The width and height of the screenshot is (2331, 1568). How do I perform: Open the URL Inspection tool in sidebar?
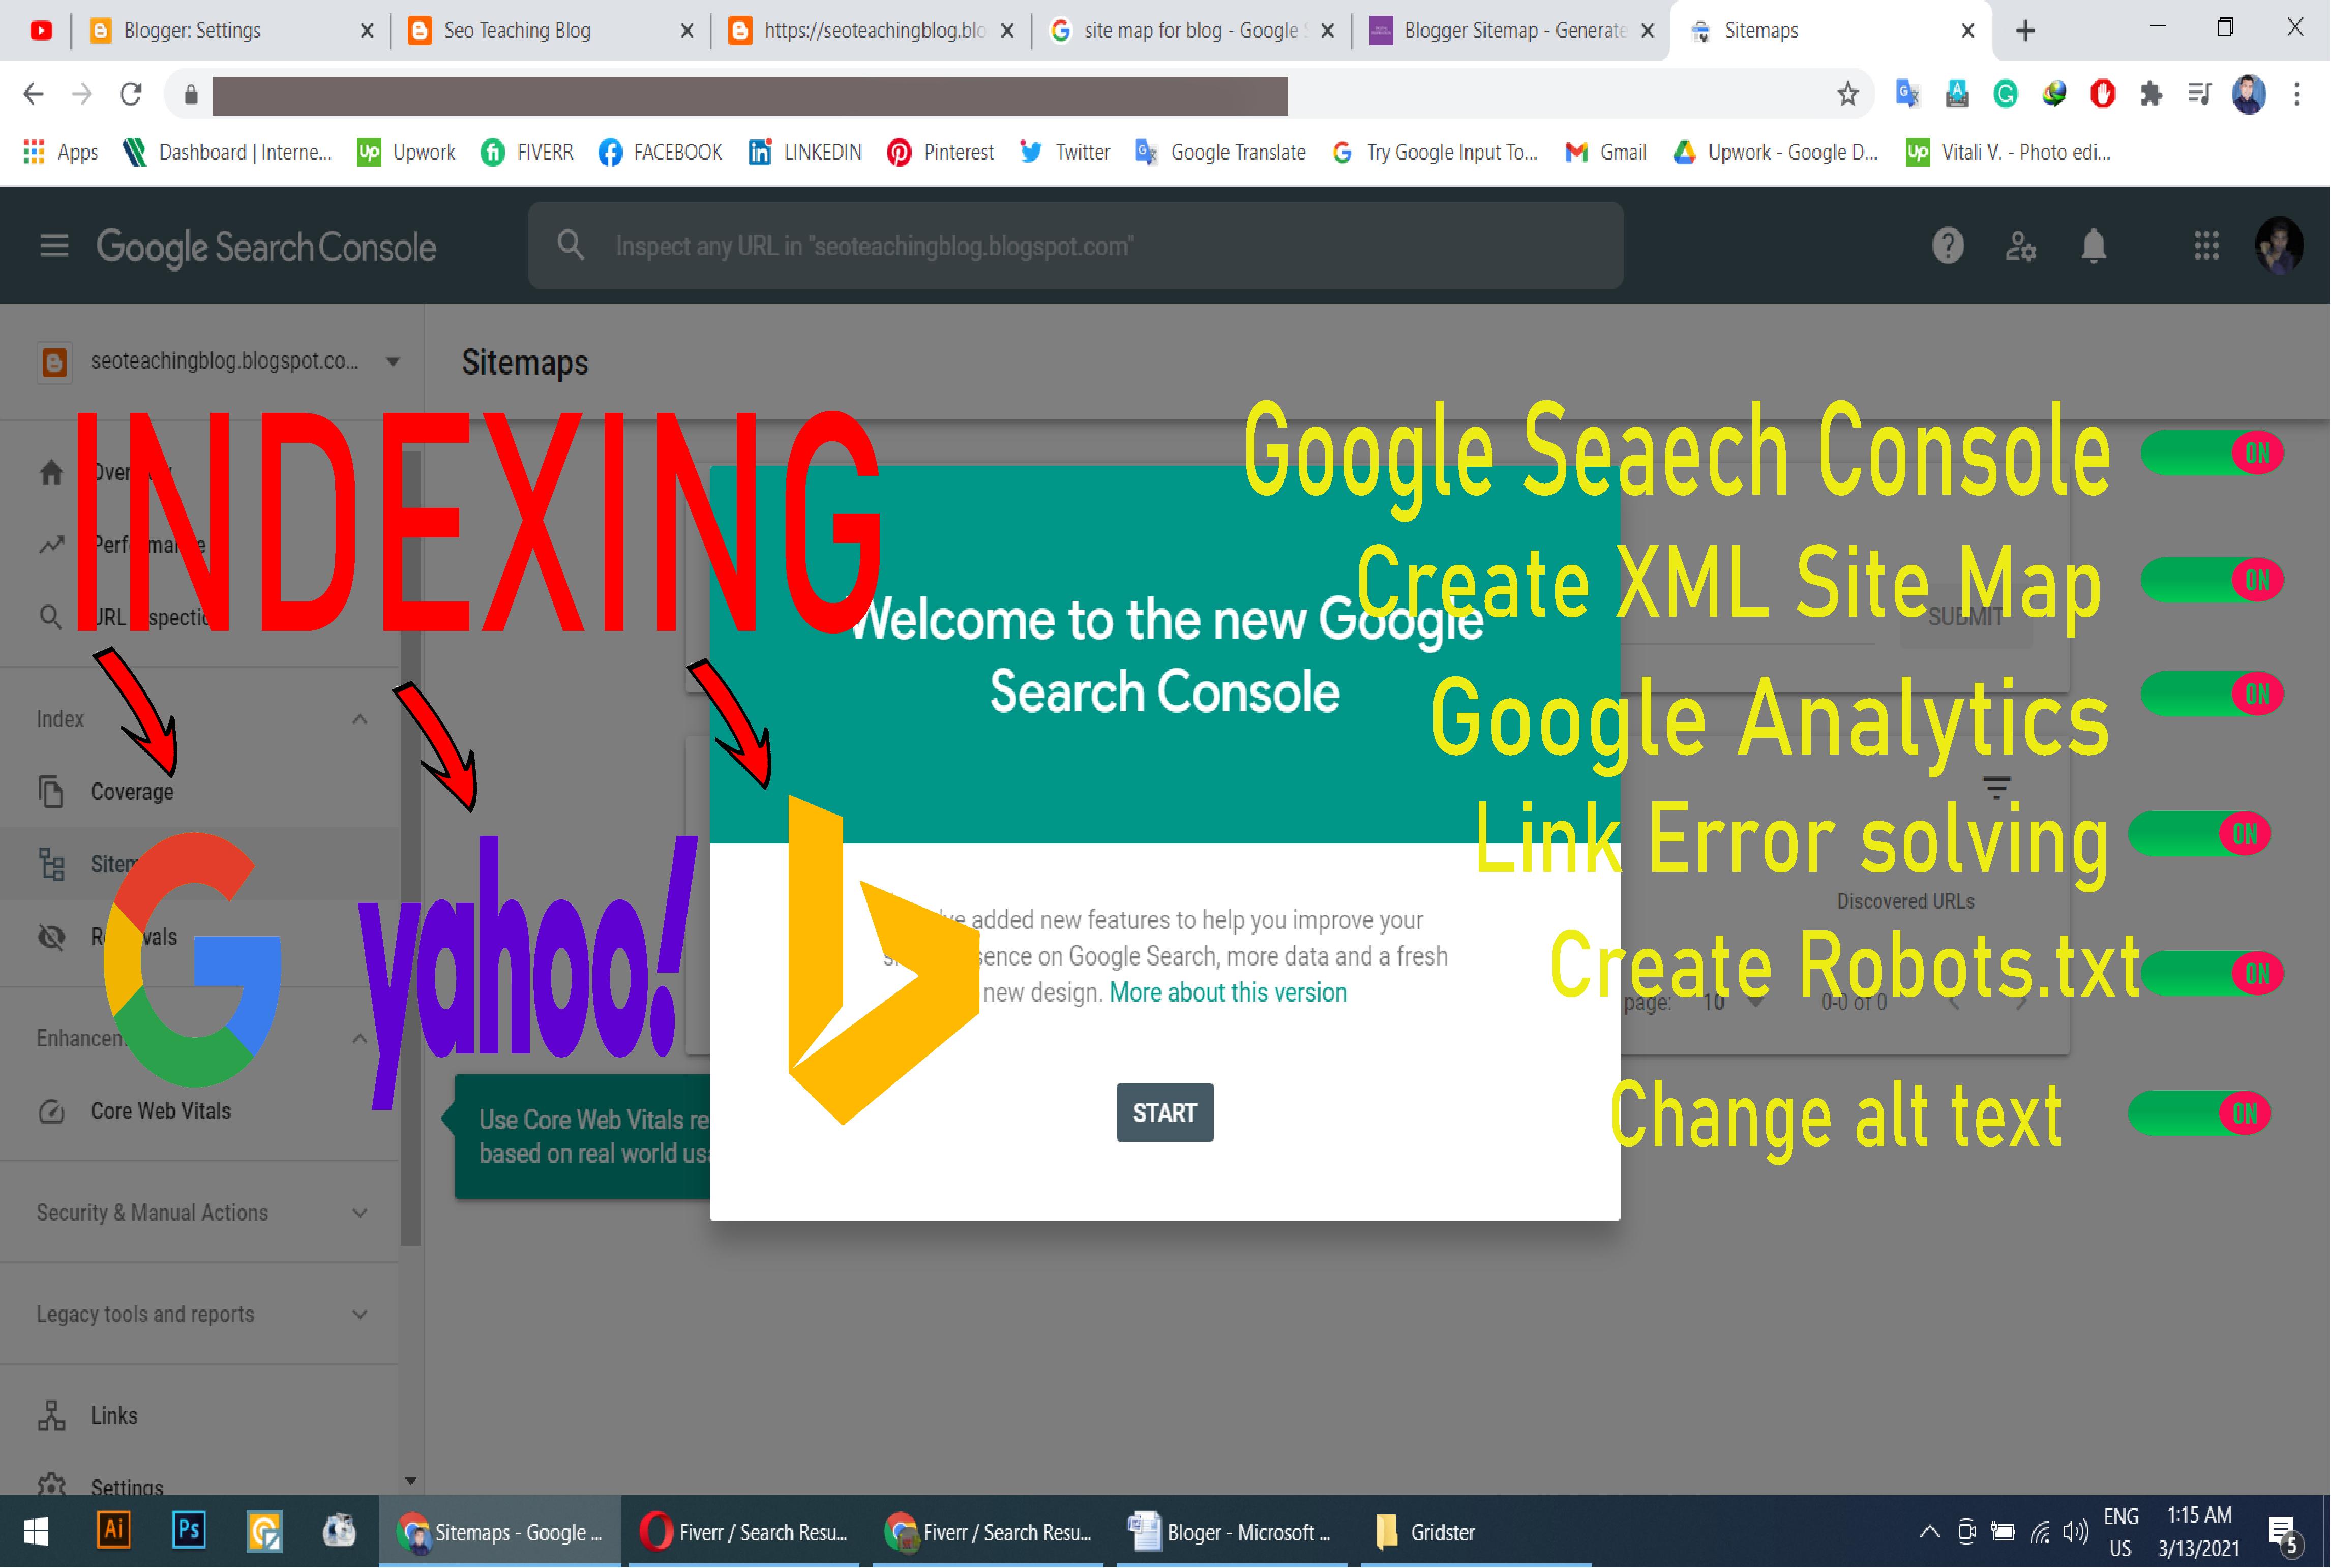tap(140, 617)
